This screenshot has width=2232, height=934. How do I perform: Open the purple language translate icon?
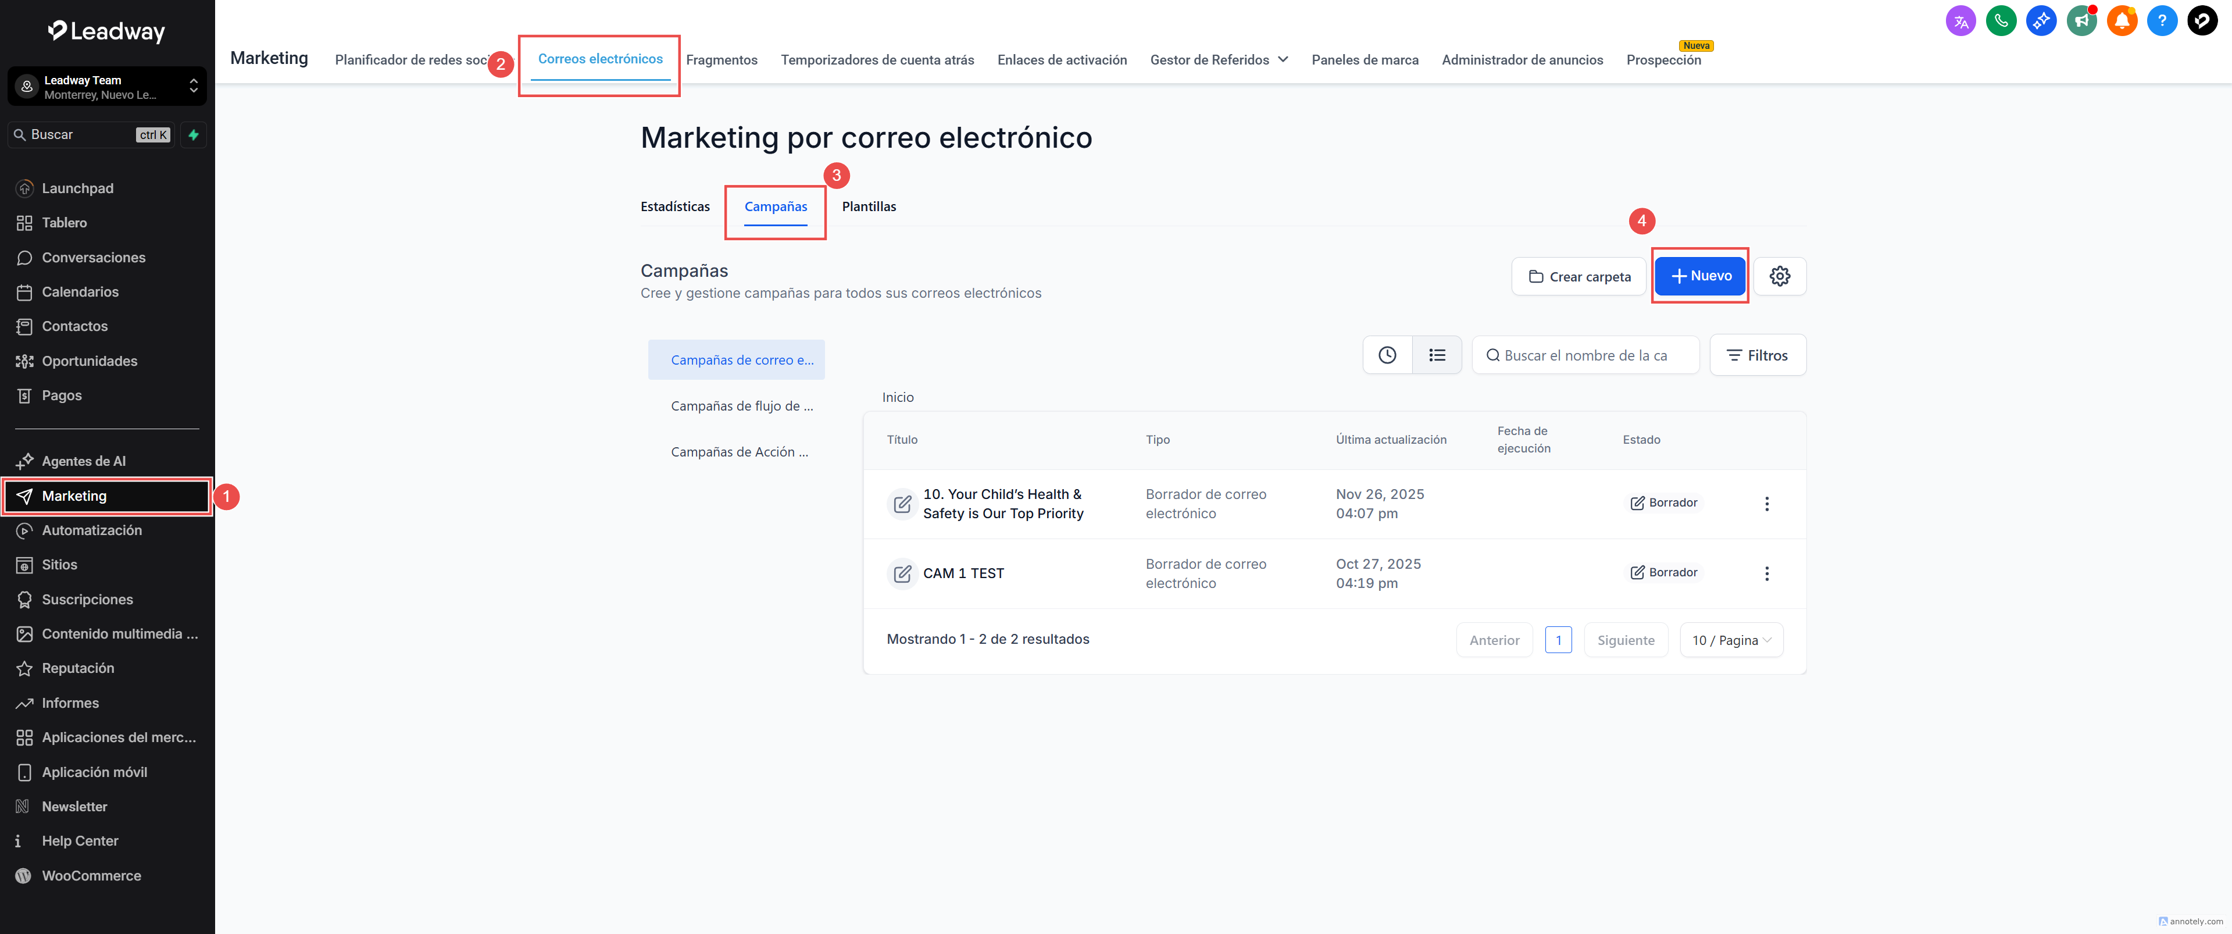click(x=1960, y=21)
